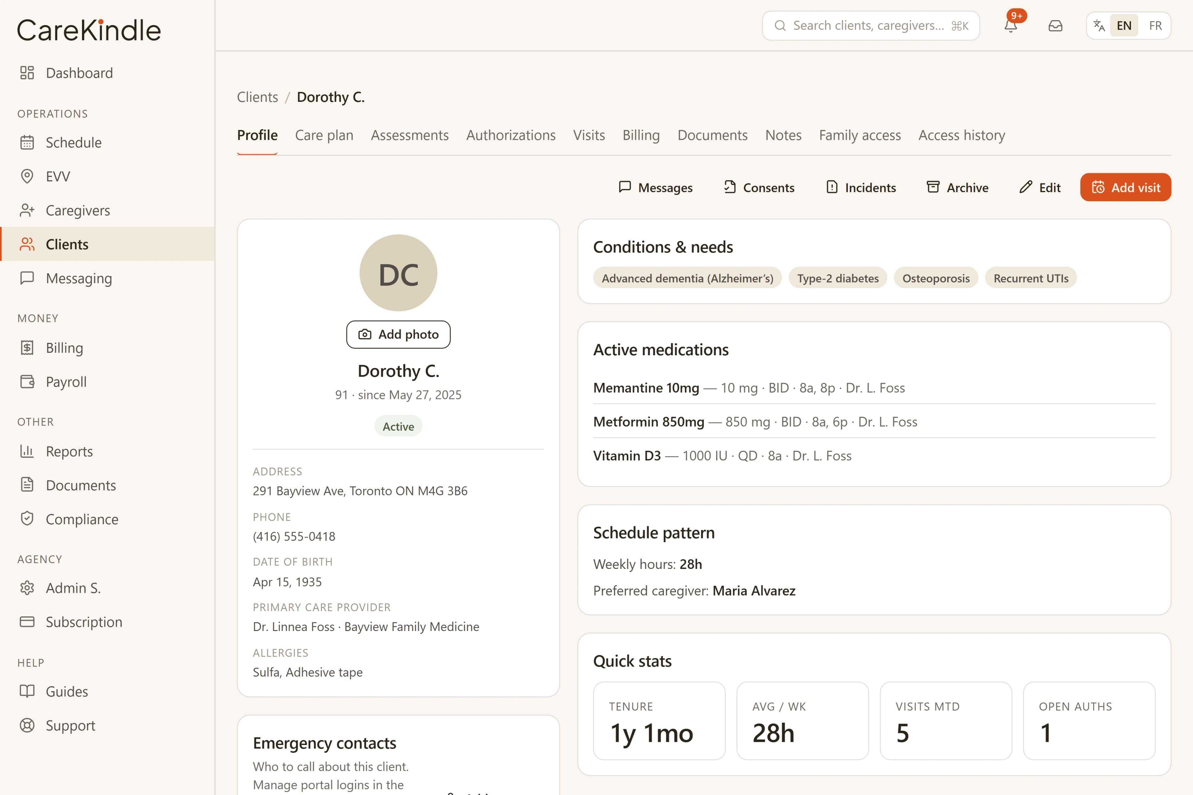Image resolution: width=1193 pixels, height=795 pixels.
Task: Open the Visits tab
Action: [589, 135]
